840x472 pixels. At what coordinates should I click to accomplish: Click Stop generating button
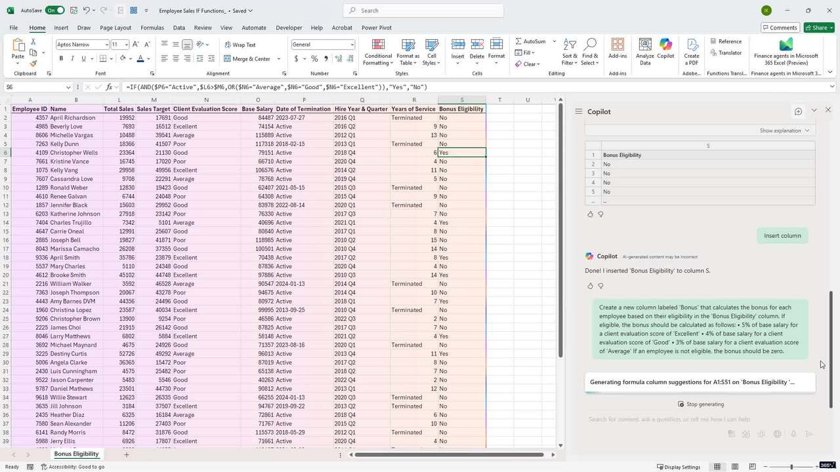pos(701,404)
